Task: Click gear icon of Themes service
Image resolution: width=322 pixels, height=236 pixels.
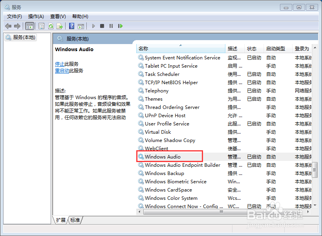Action: pos(141,99)
